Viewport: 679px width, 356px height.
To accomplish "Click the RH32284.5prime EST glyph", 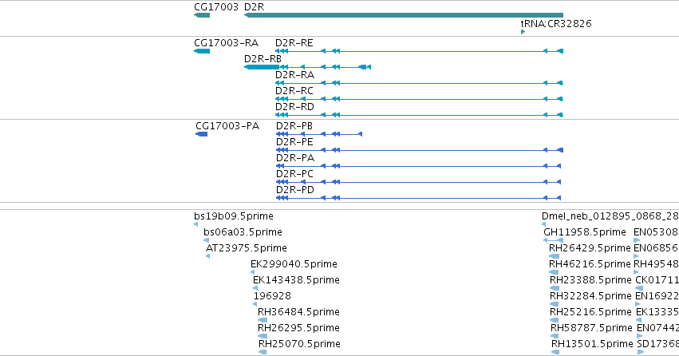I will [x=555, y=304].
